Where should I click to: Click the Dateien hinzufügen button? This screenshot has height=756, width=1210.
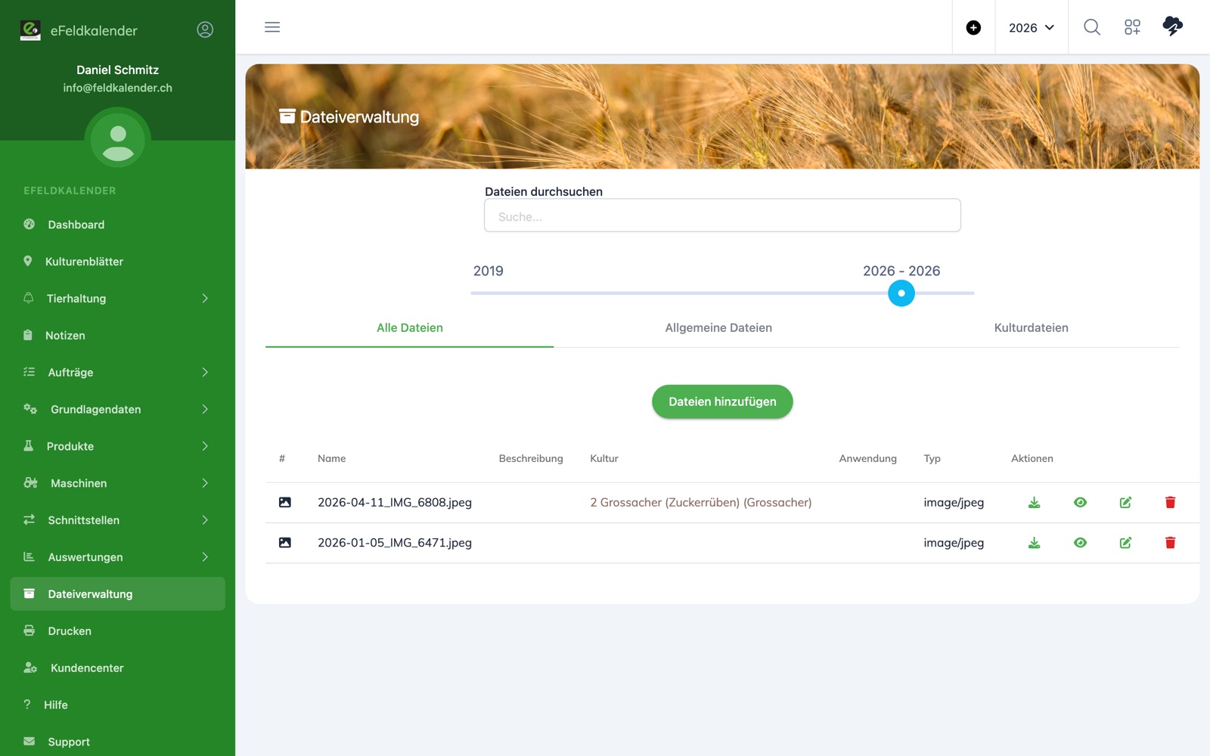coord(722,401)
